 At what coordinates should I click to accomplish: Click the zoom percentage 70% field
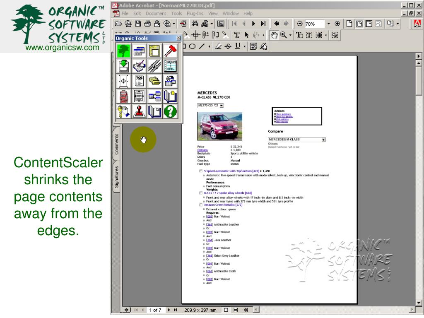[x=315, y=24]
